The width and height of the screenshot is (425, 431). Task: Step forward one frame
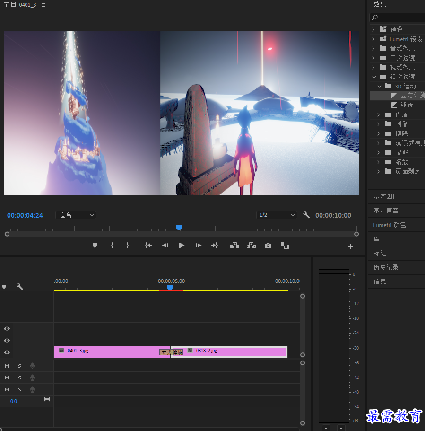click(198, 246)
